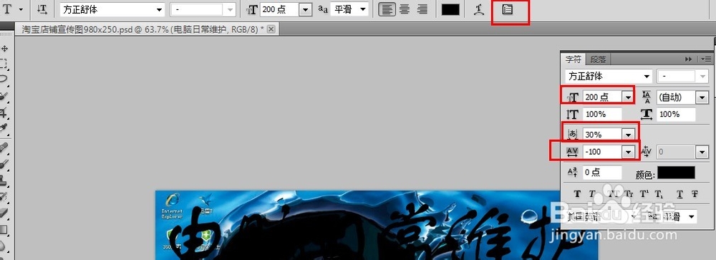Click the kerning icon in Character panel
Screen dimensions: 716x260
(647, 152)
